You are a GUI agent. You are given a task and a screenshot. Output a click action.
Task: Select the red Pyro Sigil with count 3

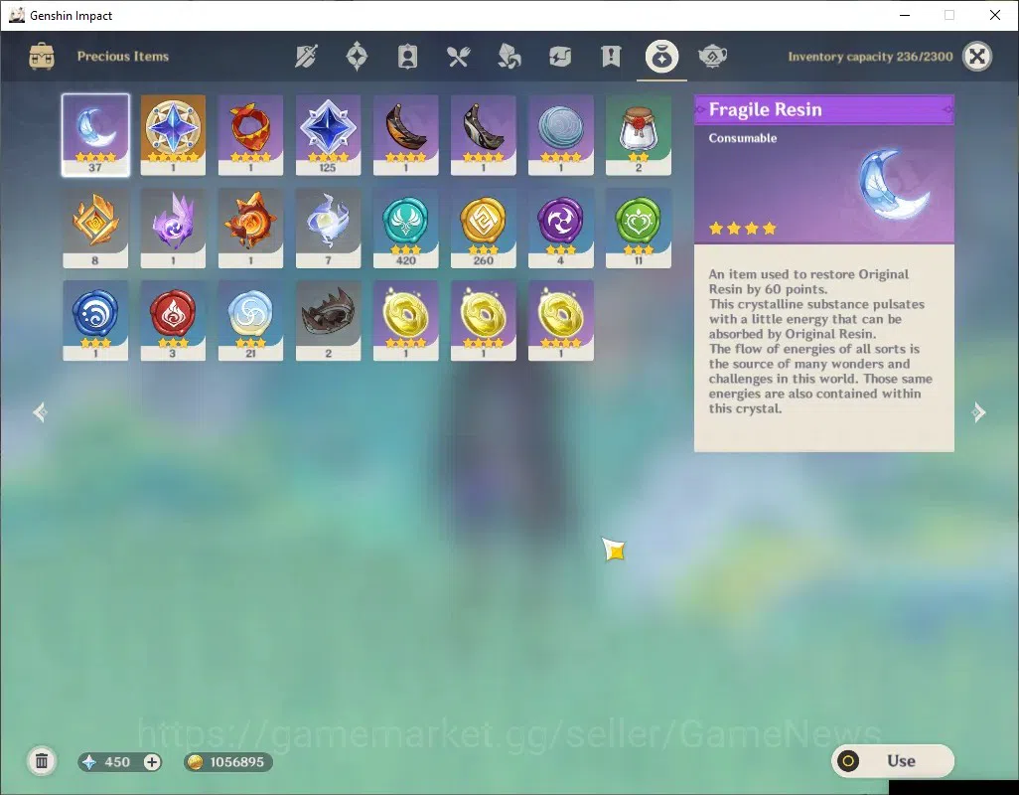click(x=173, y=320)
